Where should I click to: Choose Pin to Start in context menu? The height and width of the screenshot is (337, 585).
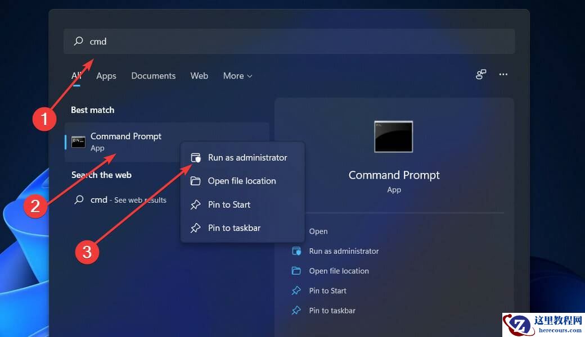pos(242,204)
